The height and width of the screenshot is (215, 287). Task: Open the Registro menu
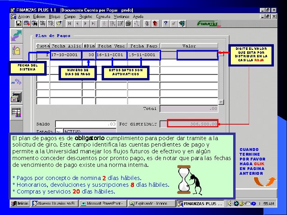point(86,17)
